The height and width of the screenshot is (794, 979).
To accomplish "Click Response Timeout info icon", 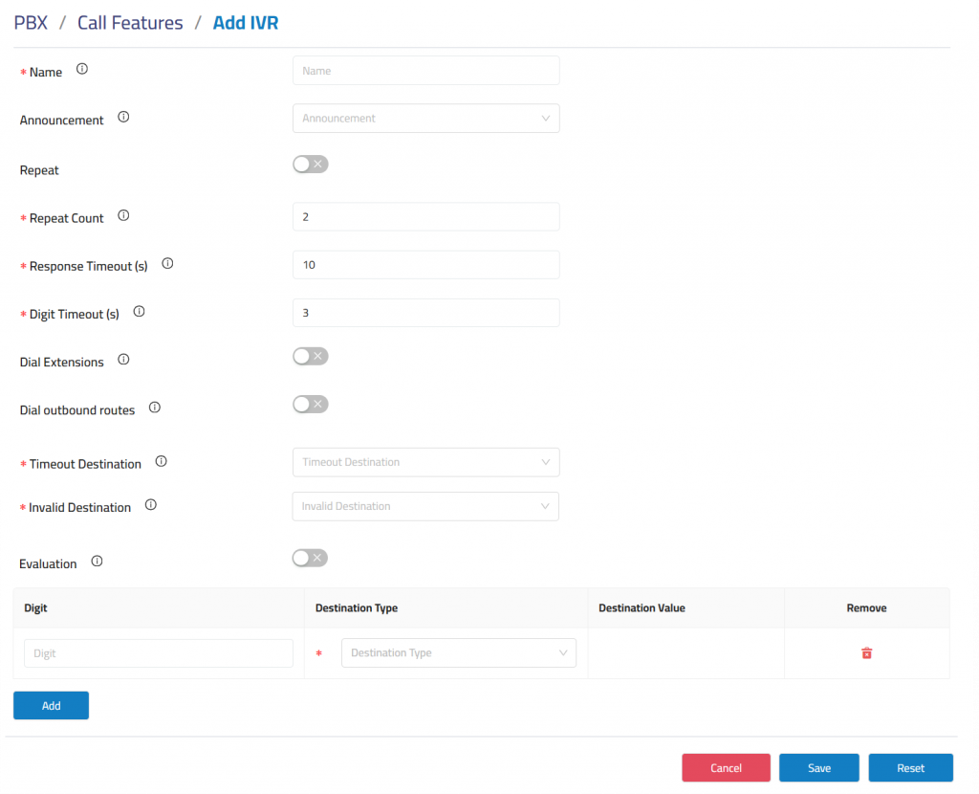I will pos(167,264).
